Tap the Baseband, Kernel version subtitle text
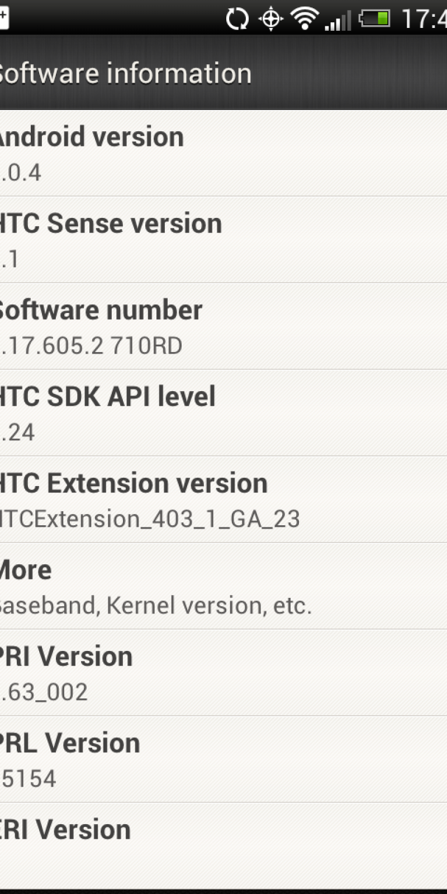Viewport: 447px width, 894px height. point(155,606)
